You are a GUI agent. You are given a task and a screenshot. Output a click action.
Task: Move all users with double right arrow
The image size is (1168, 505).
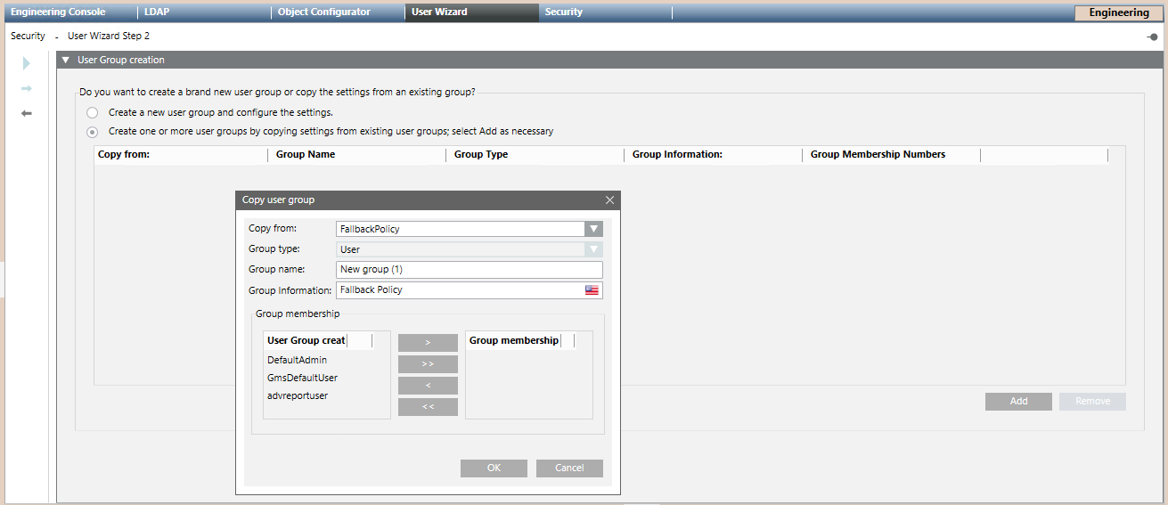[428, 364]
